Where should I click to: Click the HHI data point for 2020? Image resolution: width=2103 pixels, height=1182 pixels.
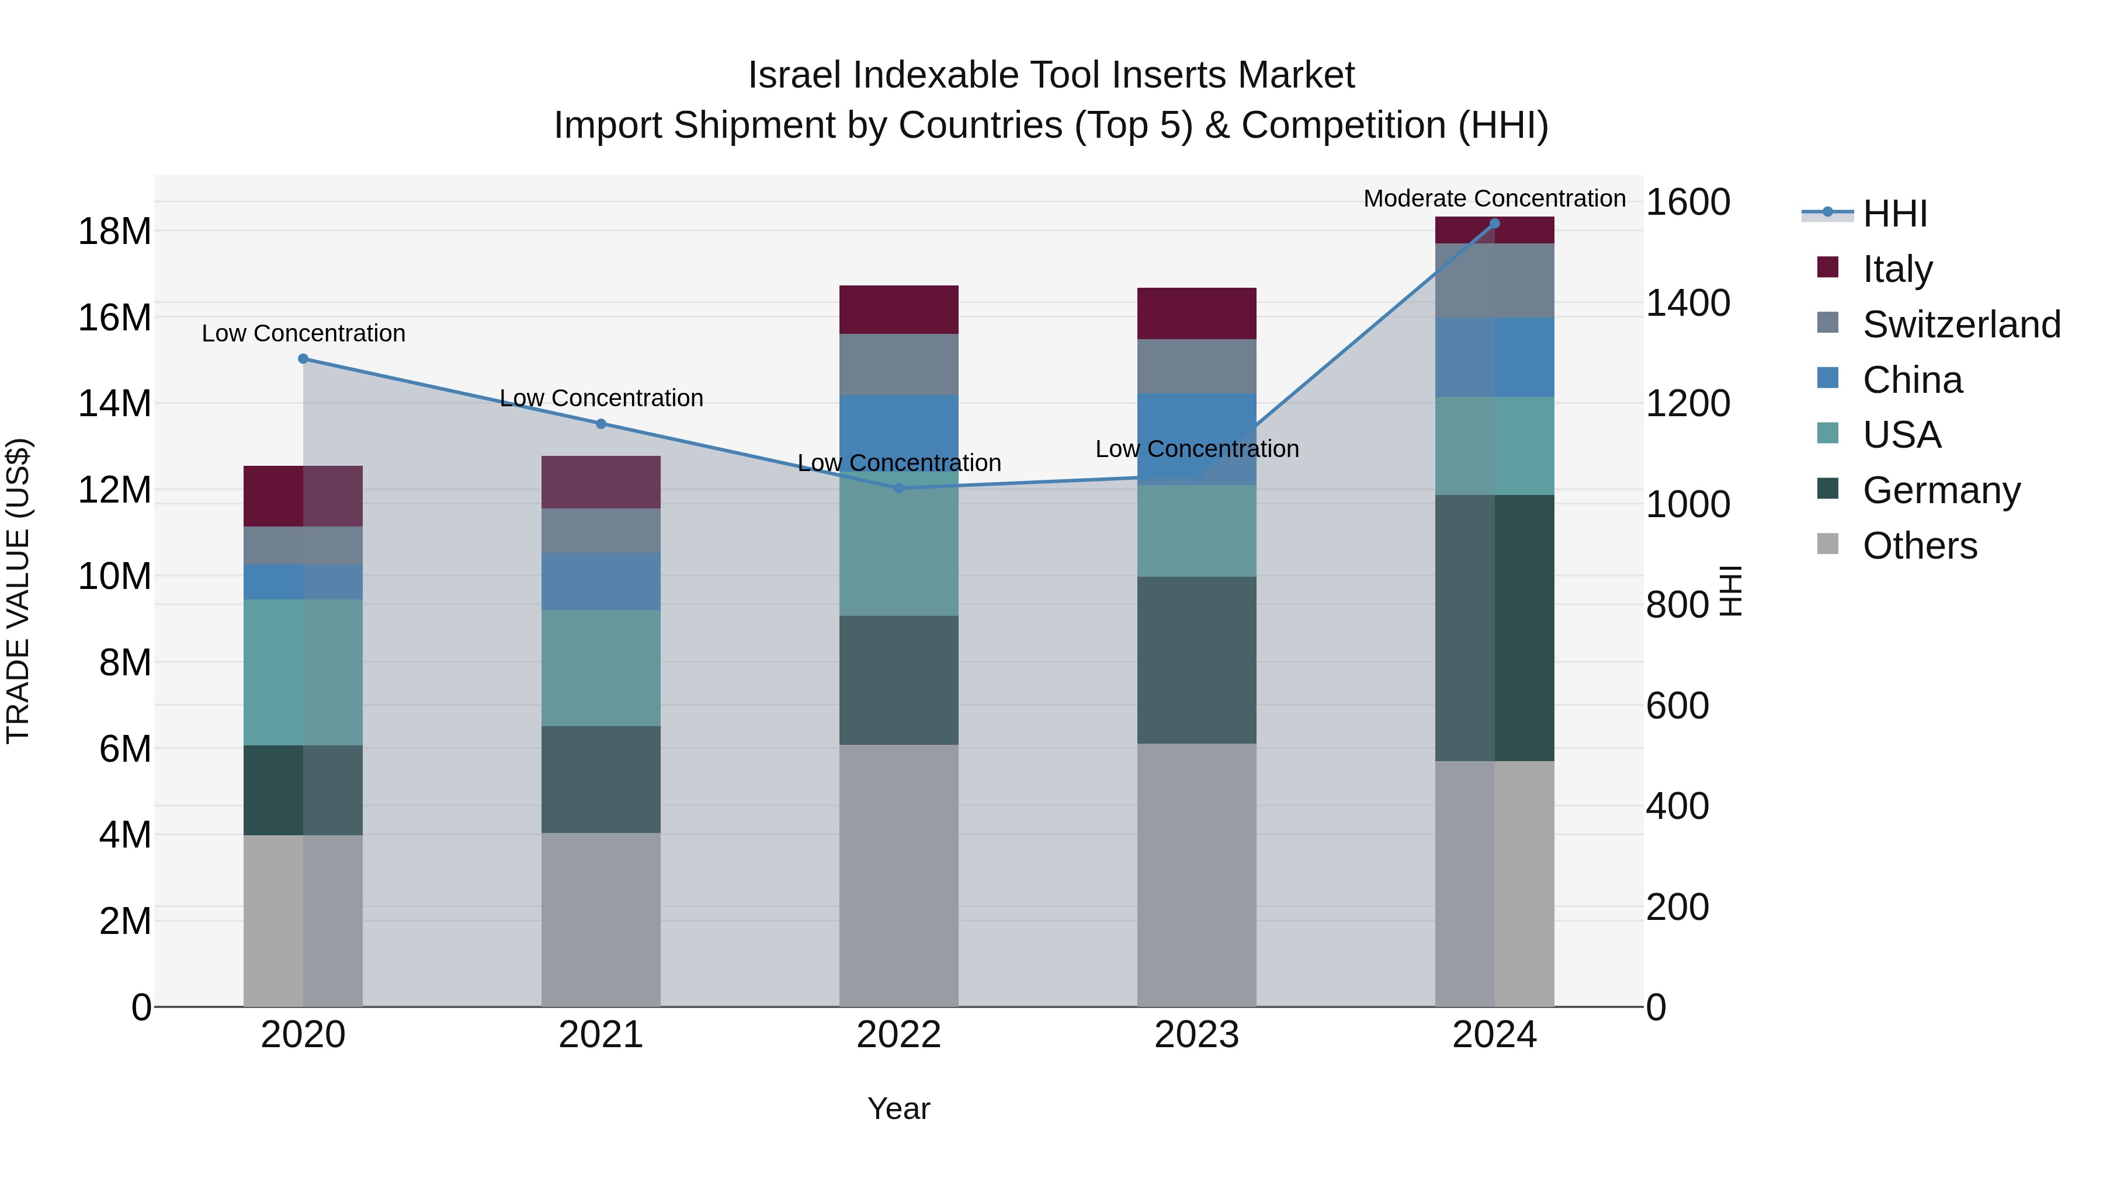coord(303,359)
